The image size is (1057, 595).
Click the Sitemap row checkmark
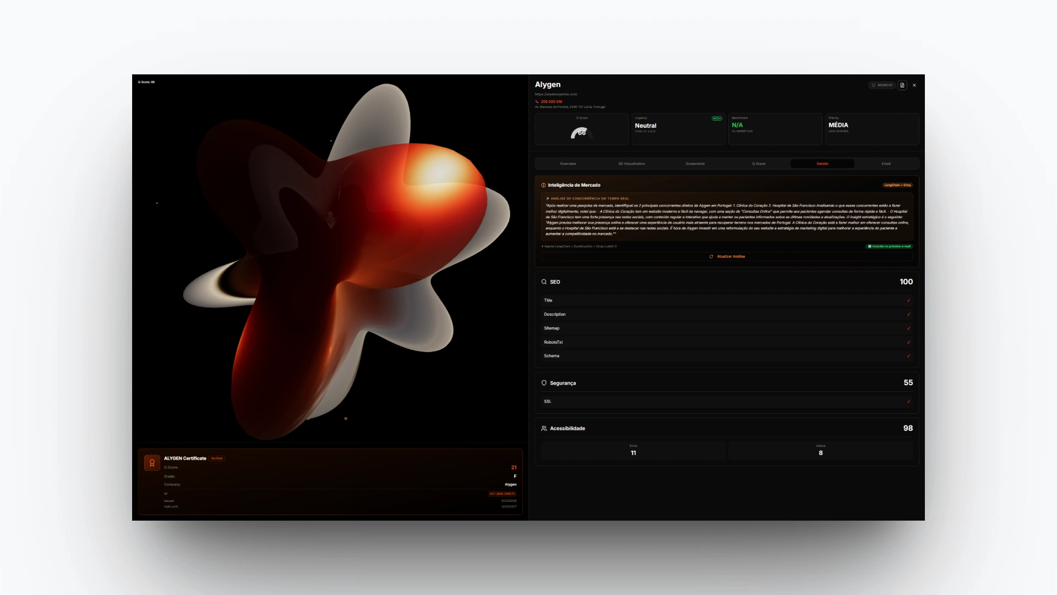coord(908,328)
